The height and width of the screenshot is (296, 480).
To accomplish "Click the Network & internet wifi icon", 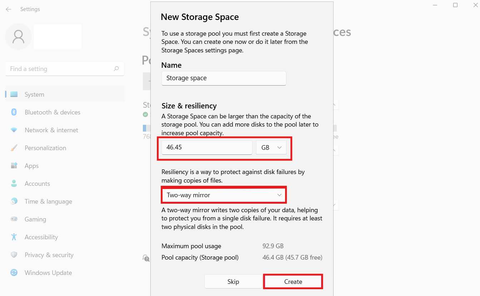I will click(x=14, y=130).
